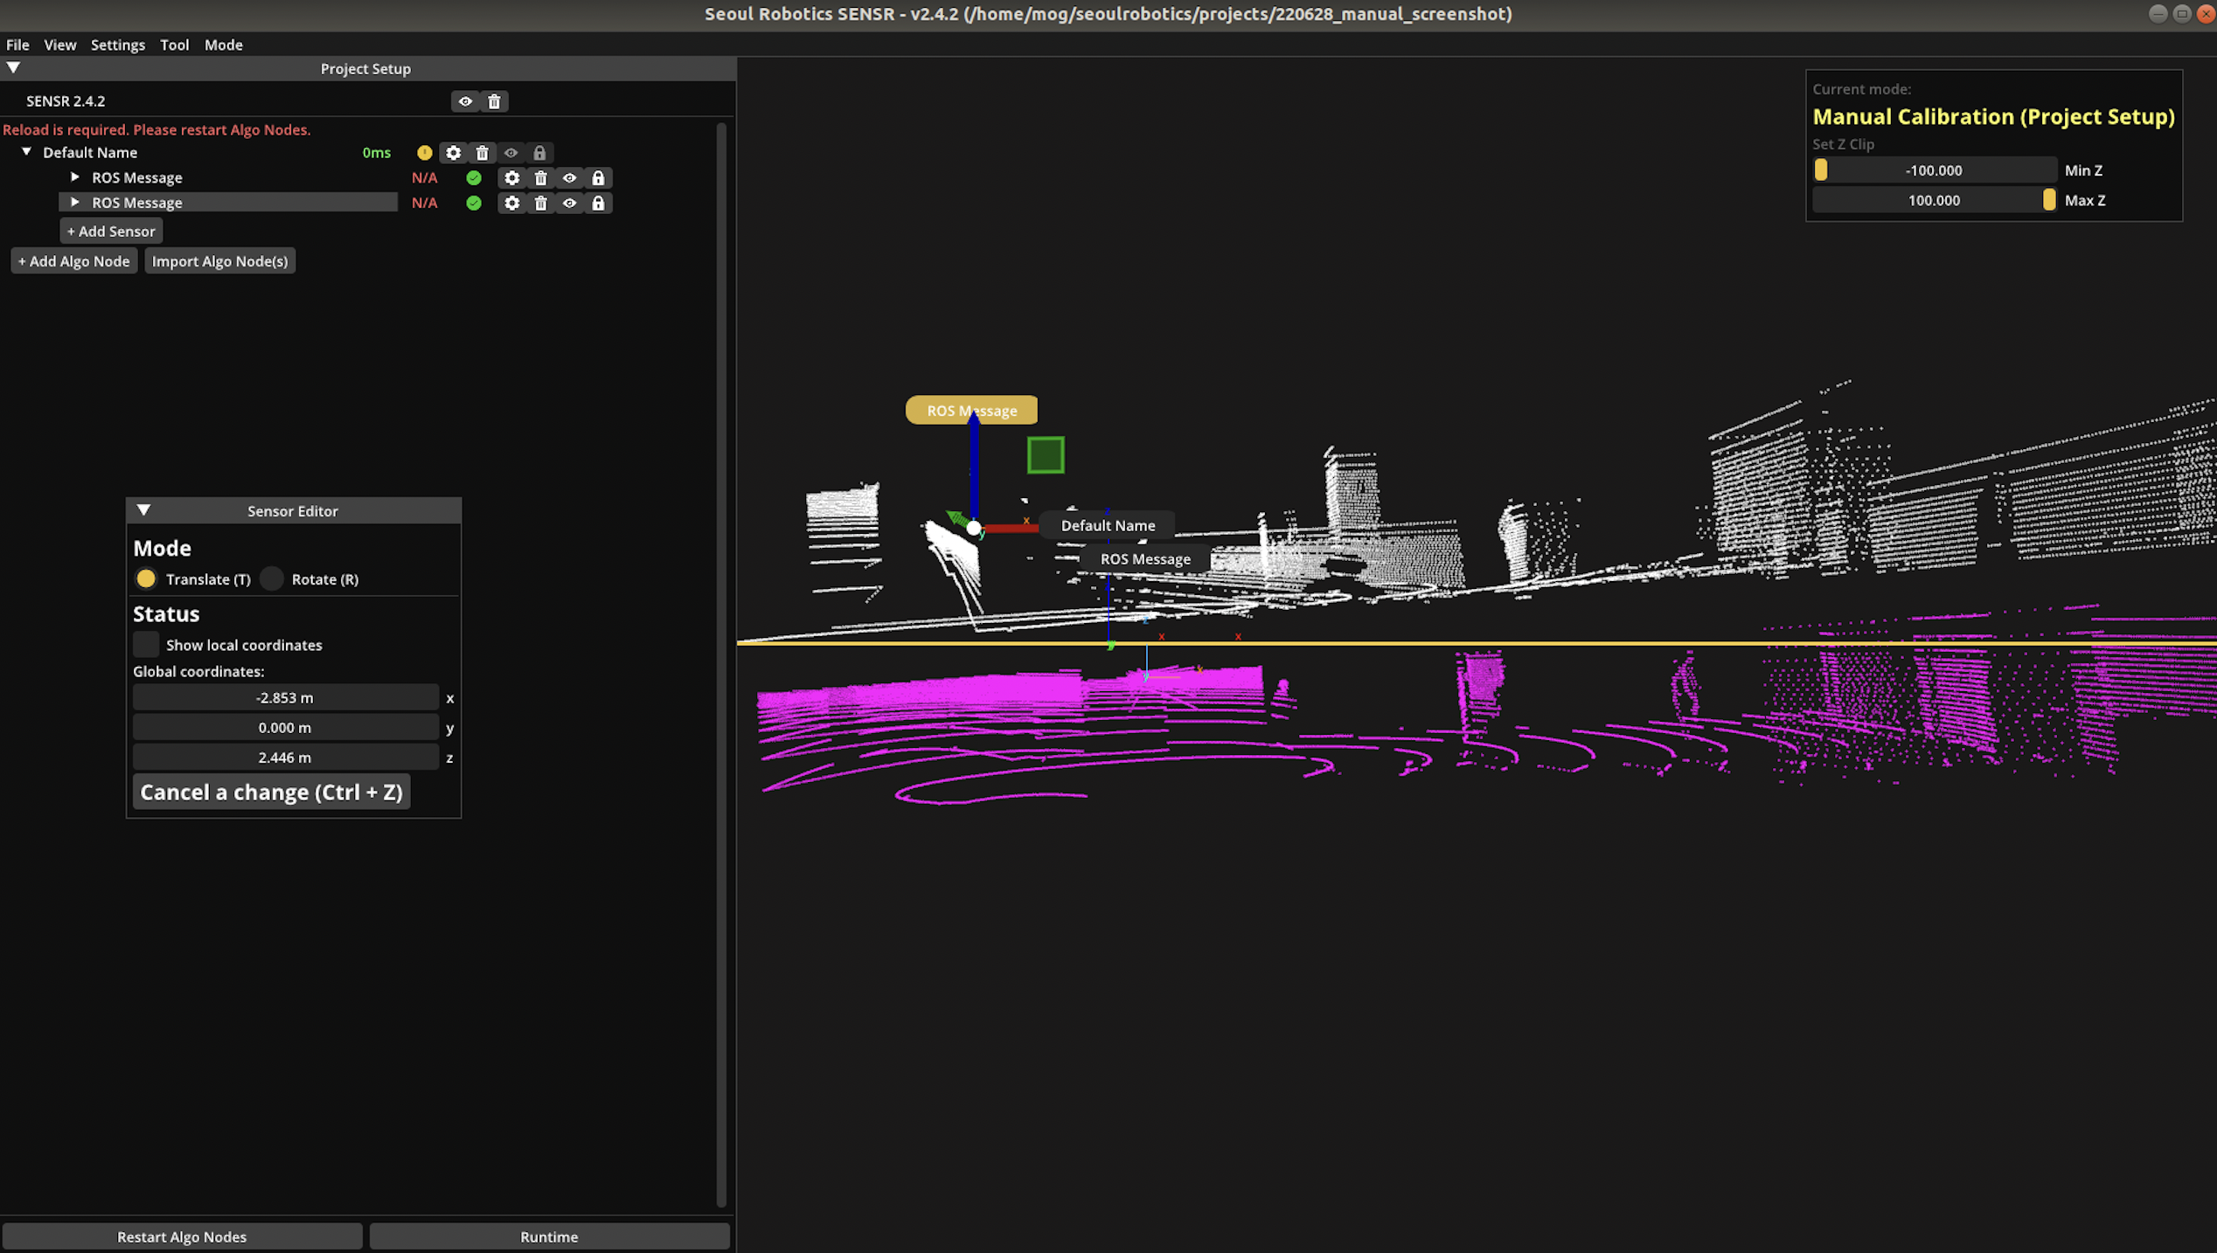Select the Translate (T) mode radio
The height and width of the screenshot is (1253, 2217).
tap(146, 578)
